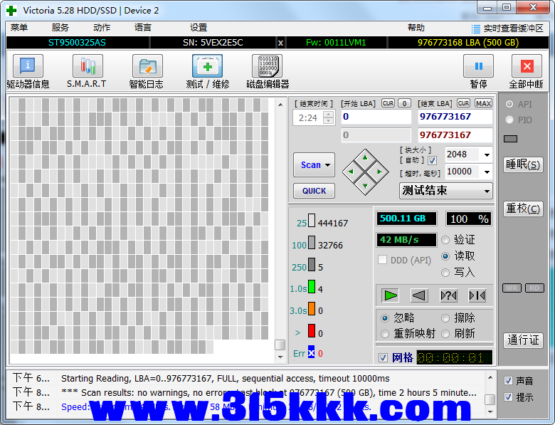Click the x next to serial number
The height and width of the screenshot is (425, 555).
click(280, 43)
